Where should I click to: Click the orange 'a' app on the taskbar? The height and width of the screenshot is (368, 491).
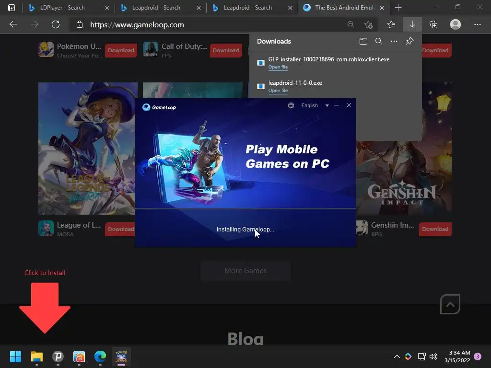pos(79,356)
